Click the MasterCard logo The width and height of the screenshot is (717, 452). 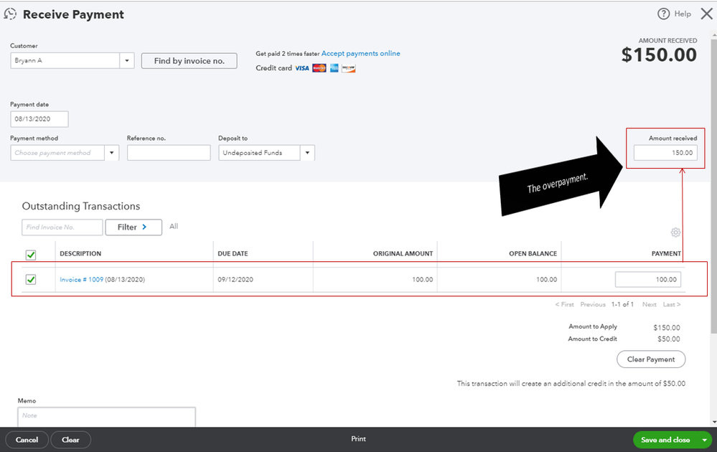tap(319, 68)
